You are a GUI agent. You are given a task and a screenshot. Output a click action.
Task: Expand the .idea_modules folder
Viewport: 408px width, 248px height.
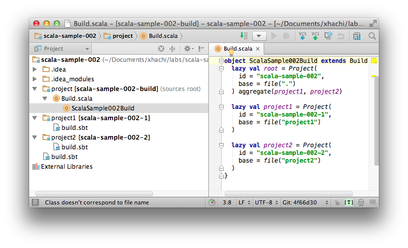[x=35, y=79]
